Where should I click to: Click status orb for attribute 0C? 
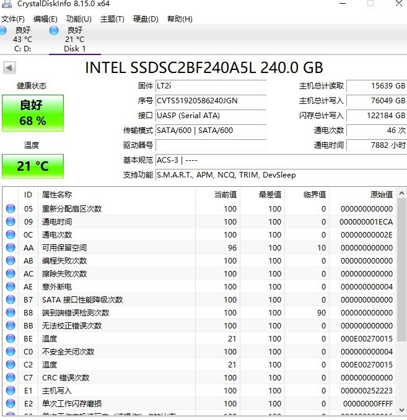11,234
